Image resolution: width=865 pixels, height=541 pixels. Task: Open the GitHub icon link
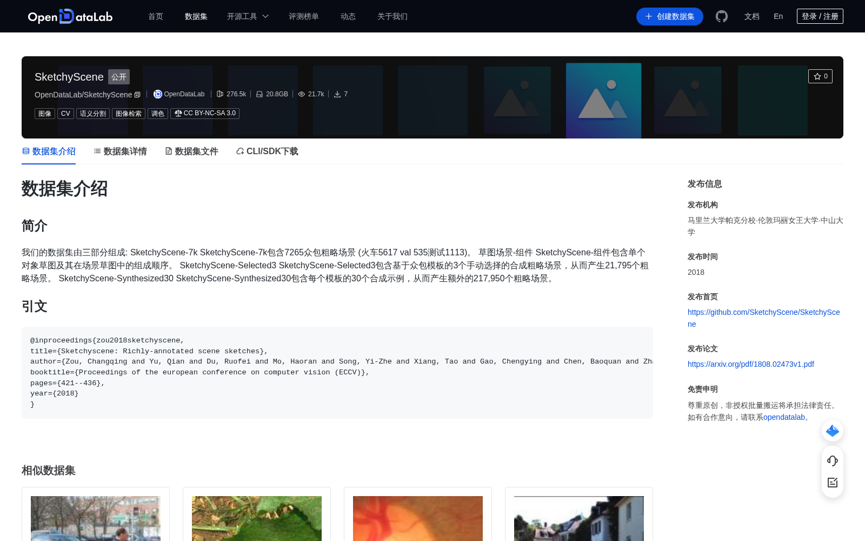(x=722, y=16)
